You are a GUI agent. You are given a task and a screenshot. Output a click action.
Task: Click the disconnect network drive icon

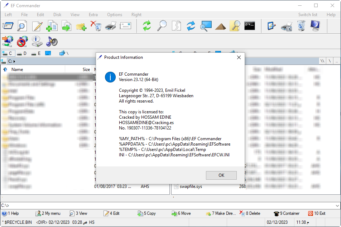22,41
